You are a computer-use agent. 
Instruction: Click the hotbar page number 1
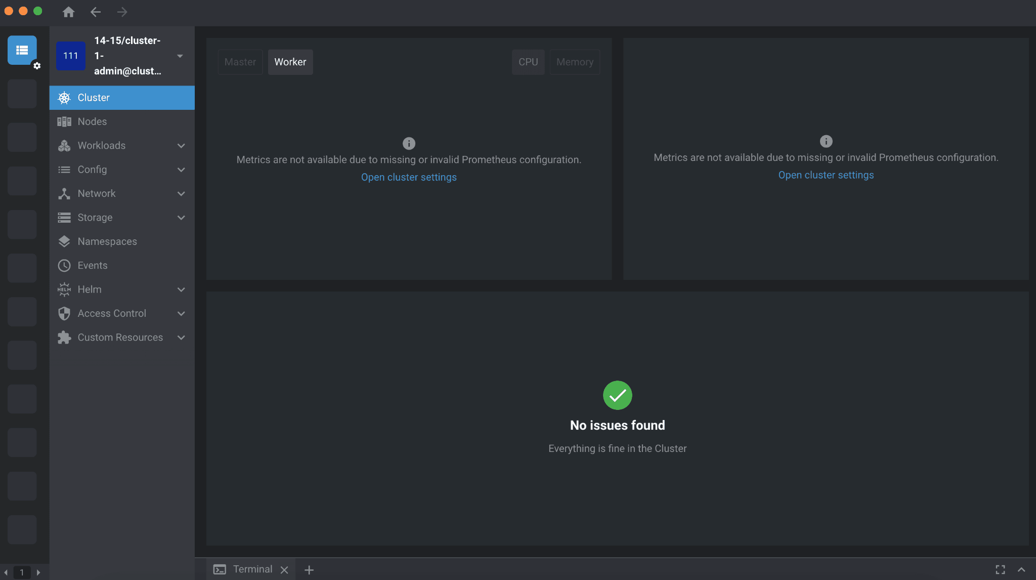click(x=22, y=572)
